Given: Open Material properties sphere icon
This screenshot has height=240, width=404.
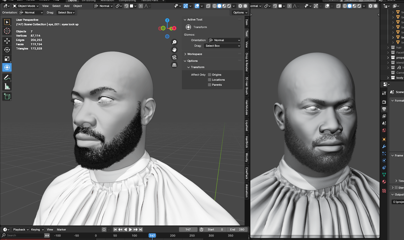Looking at the screenshot, I should point(384,182).
